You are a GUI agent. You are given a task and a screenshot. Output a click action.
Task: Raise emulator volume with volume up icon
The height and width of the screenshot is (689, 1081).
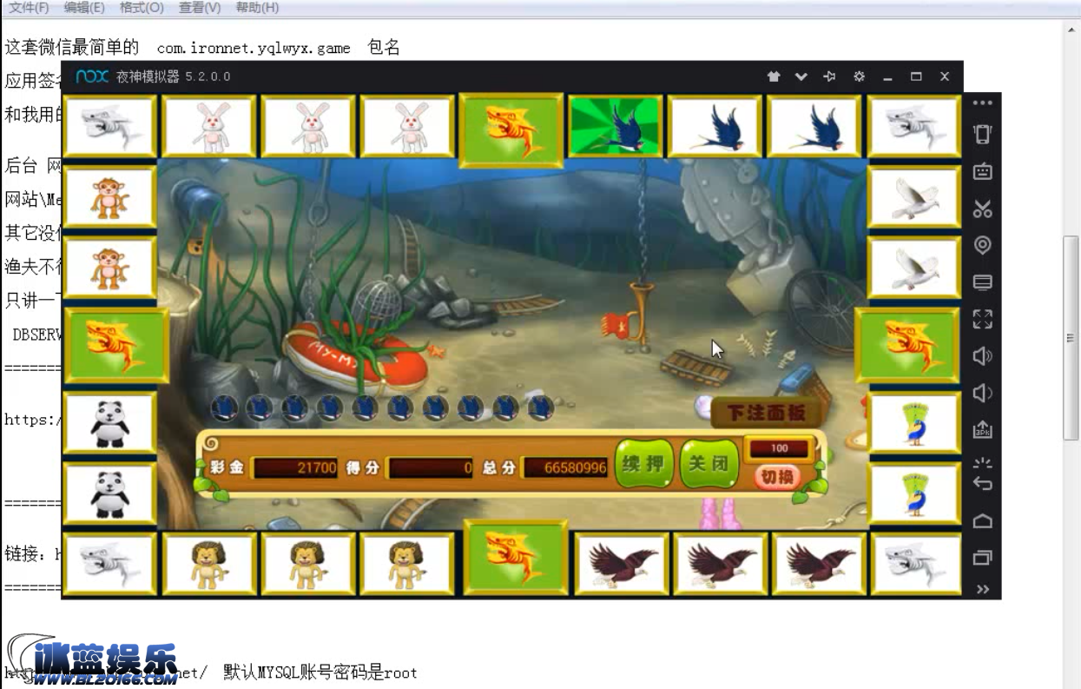tap(982, 356)
